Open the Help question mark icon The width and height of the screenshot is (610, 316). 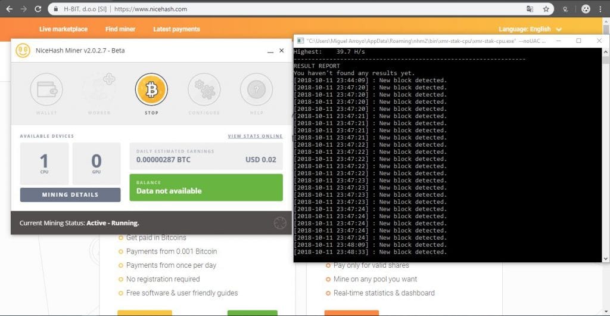click(x=256, y=89)
